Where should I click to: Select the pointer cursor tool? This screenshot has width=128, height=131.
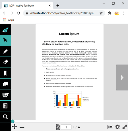click(x=5, y=40)
